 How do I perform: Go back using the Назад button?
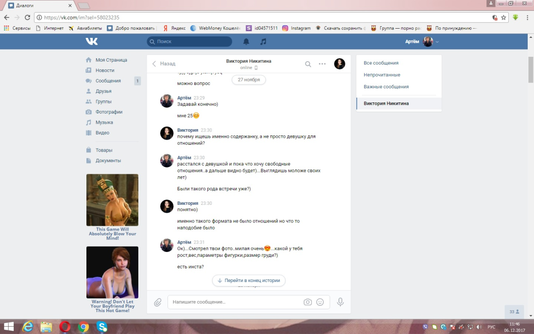(164, 64)
